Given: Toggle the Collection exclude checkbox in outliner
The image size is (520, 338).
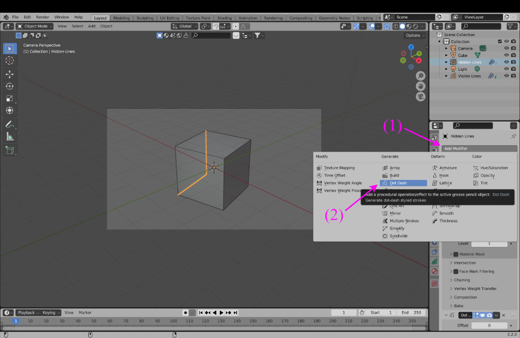Looking at the screenshot, I should (500, 42).
